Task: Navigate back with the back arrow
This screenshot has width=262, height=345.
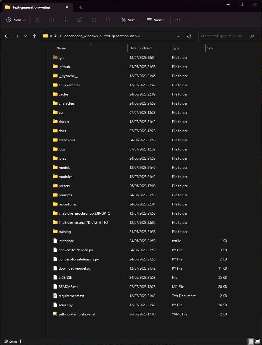Action: (x=6, y=36)
